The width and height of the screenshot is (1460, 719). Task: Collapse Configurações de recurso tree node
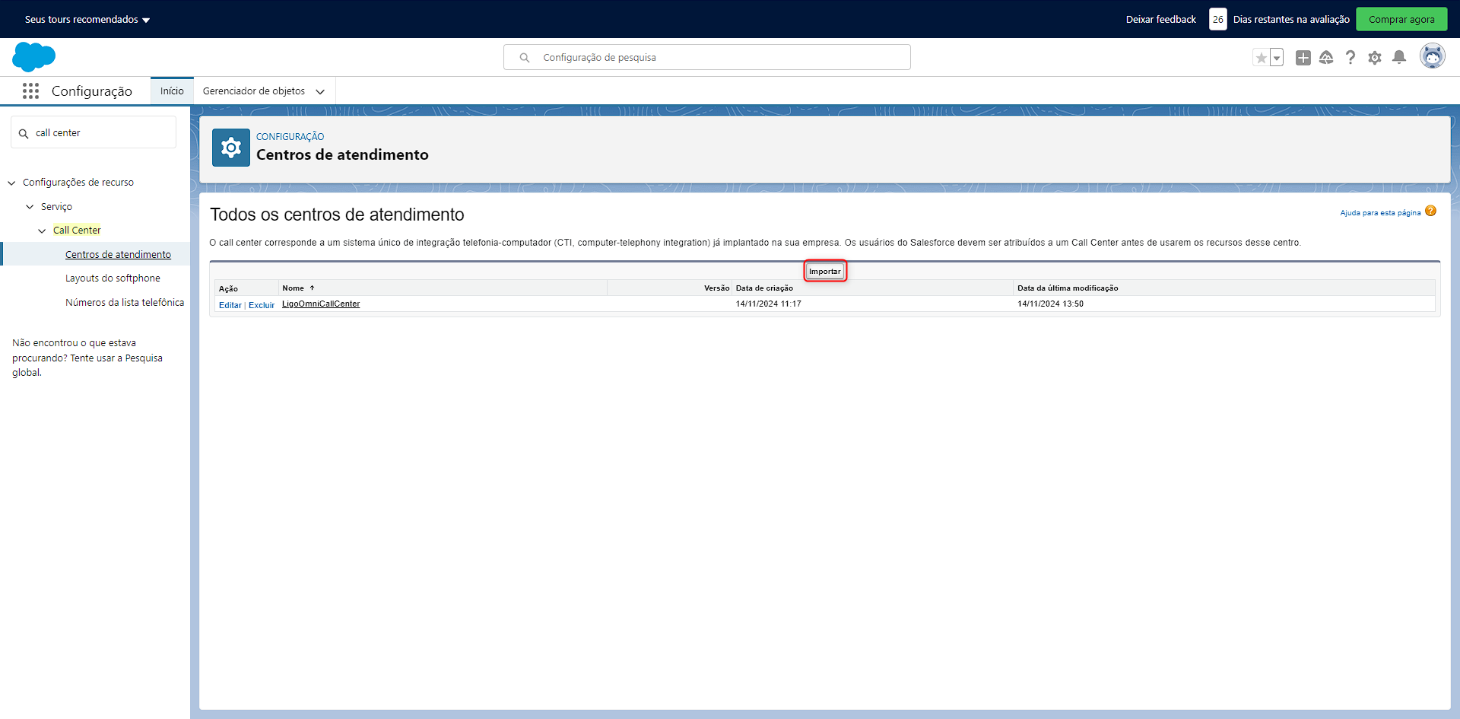pyautogui.click(x=11, y=183)
